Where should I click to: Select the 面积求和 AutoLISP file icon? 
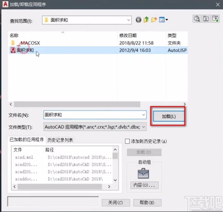pos(13,50)
